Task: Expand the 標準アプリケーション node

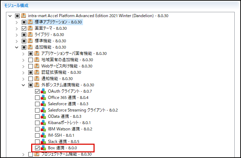Action: [17, 22]
